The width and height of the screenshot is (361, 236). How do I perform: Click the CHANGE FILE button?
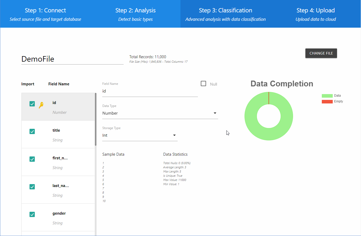tap(321, 53)
